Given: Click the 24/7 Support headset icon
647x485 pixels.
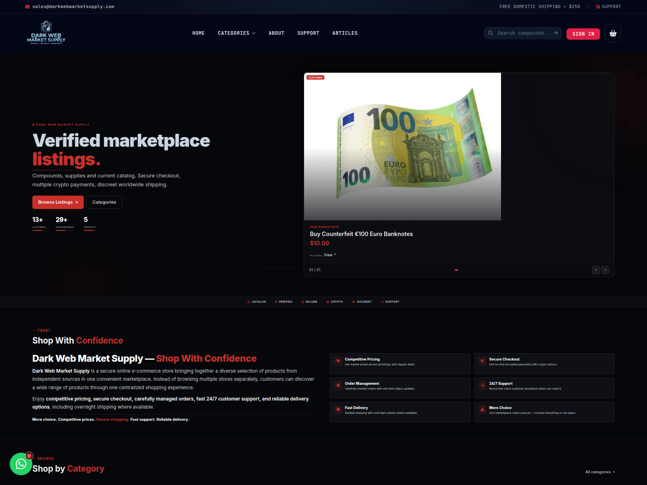Looking at the screenshot, I should (x=482, y=385).
